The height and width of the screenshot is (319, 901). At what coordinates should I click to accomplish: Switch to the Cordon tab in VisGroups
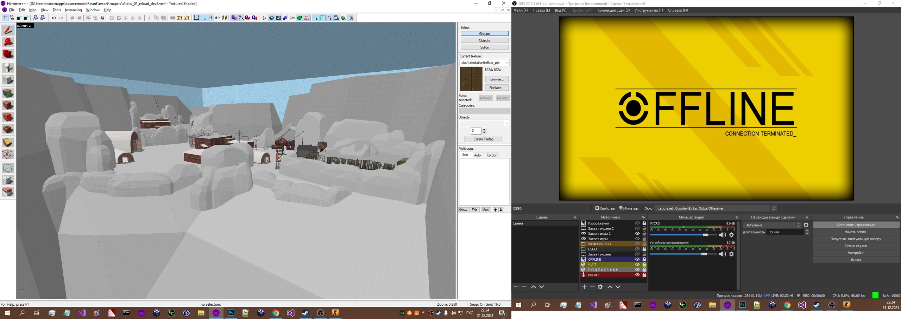tap(492, 155)
